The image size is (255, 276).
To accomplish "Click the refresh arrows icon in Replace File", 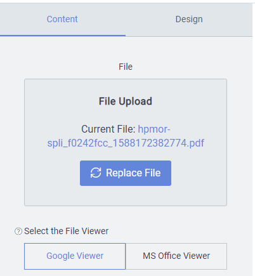I will click(x=96, y=173).
